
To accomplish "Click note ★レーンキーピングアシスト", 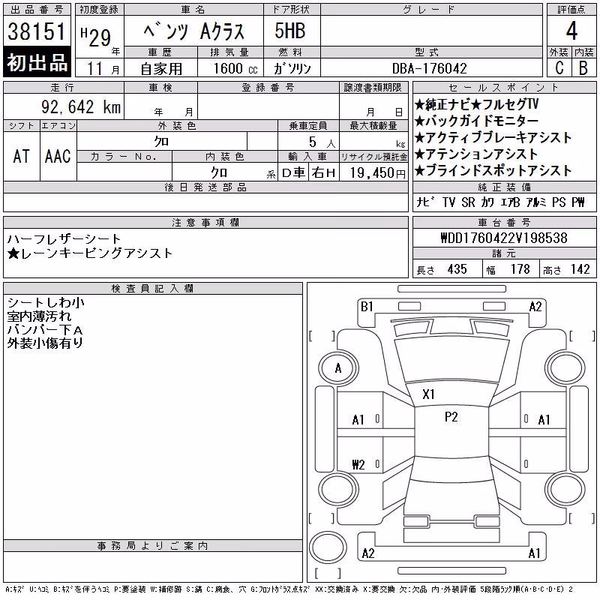I will 90,253.
